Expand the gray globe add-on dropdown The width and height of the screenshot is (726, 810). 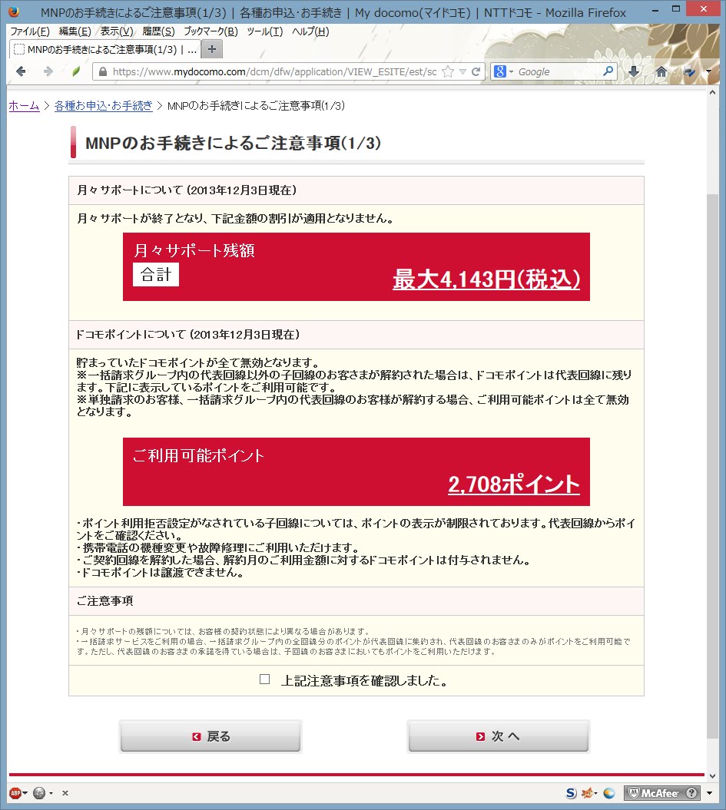51,793
